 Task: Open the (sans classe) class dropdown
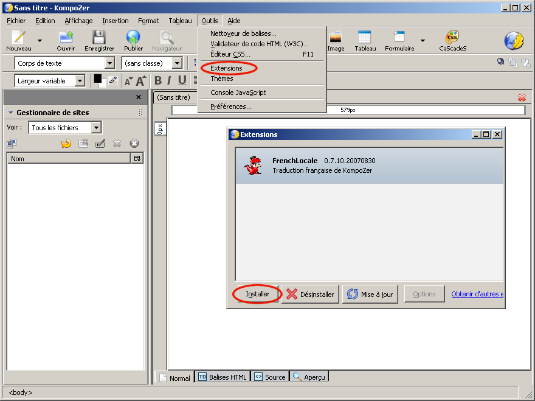click(x=177, y=63)
